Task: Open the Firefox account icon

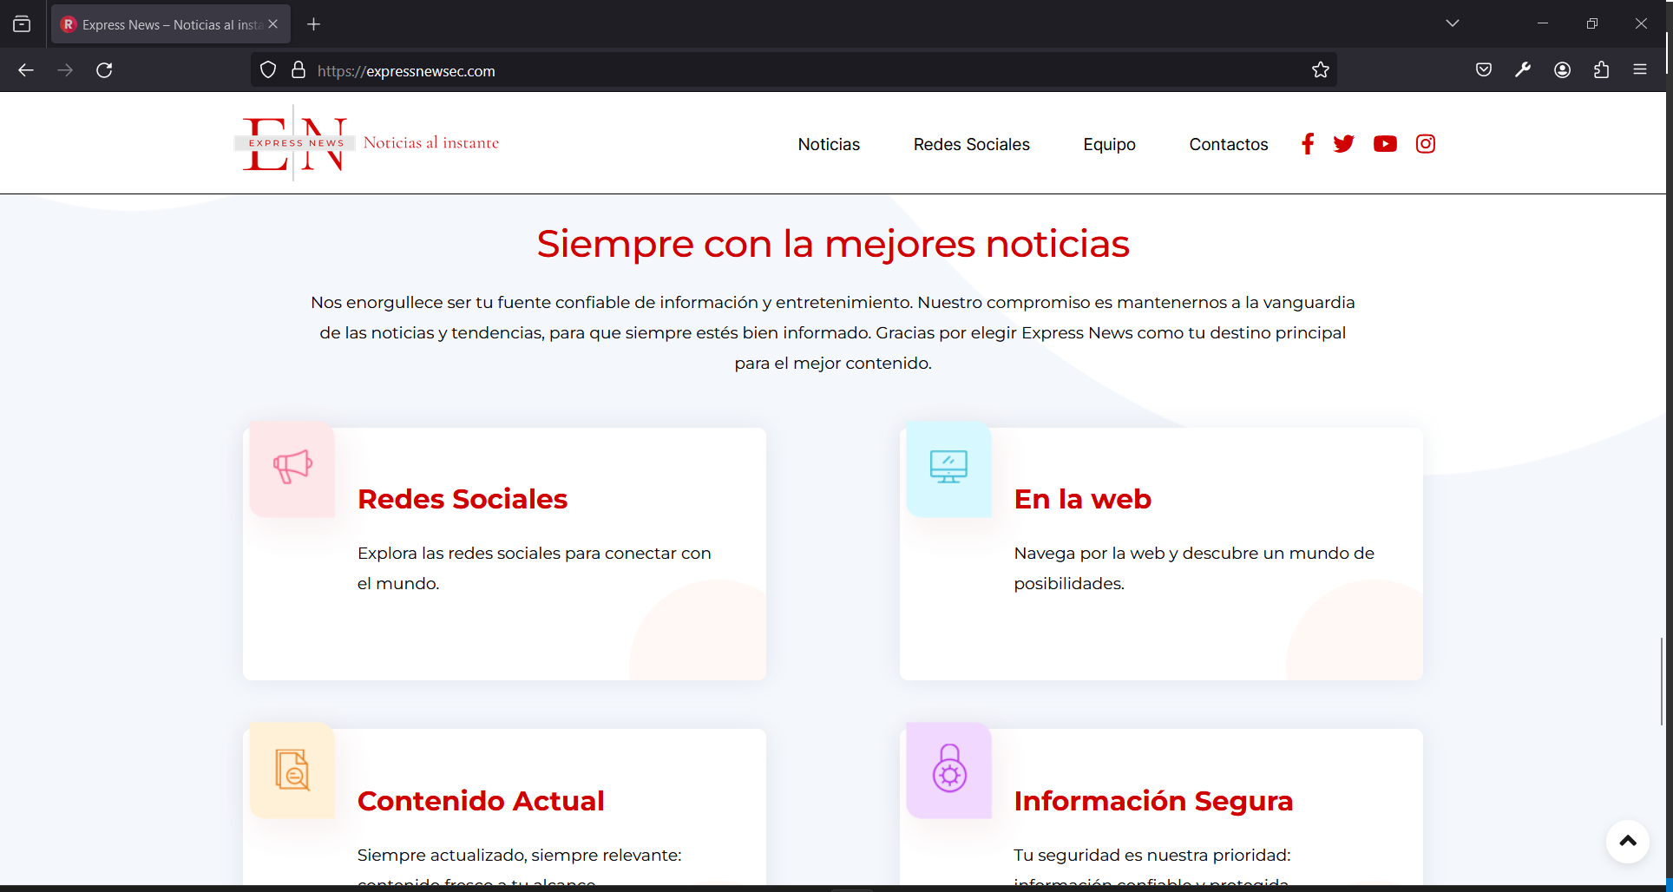Action: [x=1562, y=70]
